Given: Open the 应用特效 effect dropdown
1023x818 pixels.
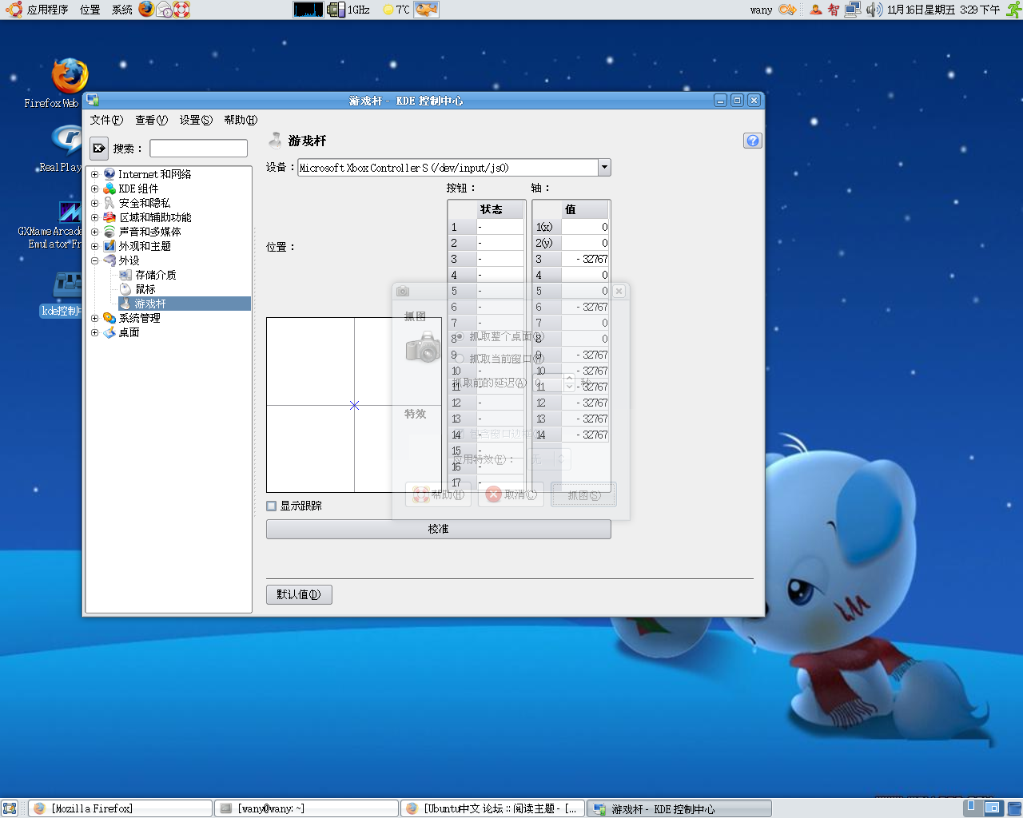Looking at the screenshot, I should click(x=548, y=459).
